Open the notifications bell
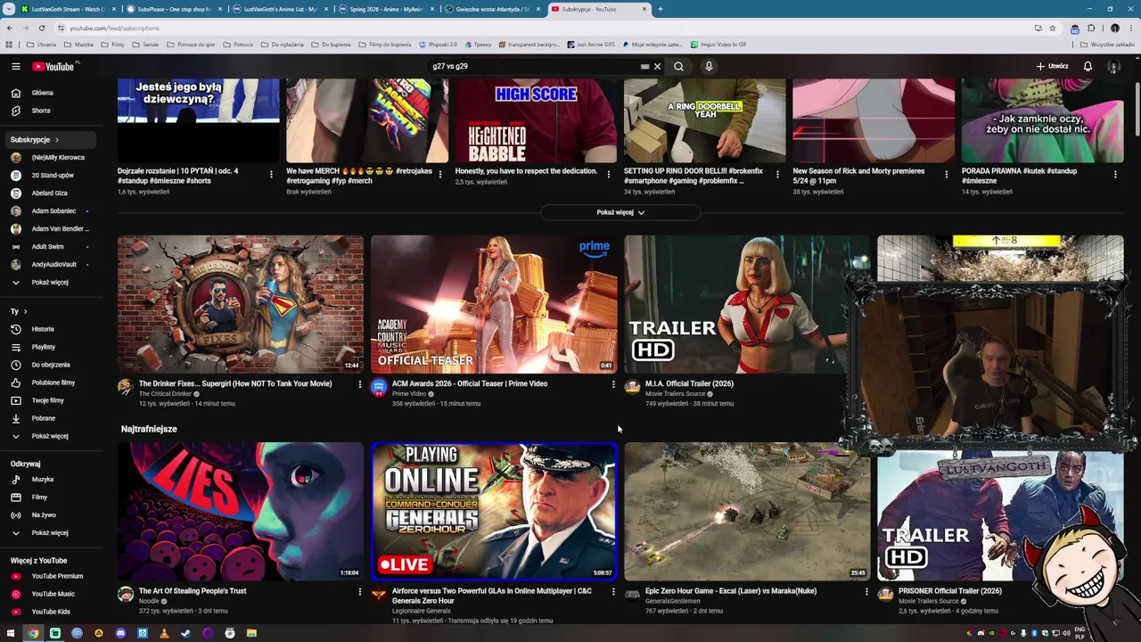Viewport: 1141px width, 642px height. (x=1088, y=66)
